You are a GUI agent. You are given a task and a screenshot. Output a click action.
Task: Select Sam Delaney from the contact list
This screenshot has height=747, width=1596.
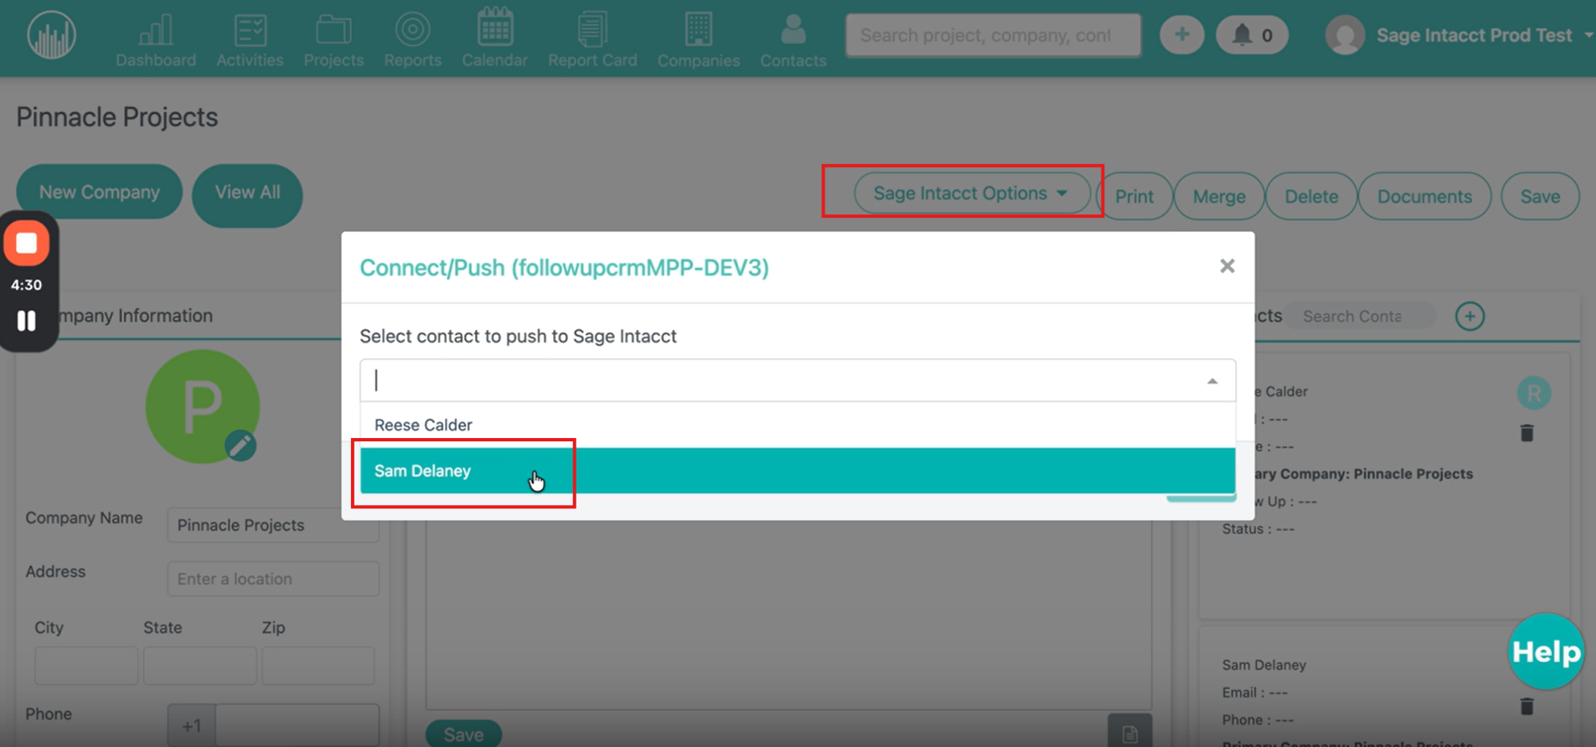[x=422, y=471]
